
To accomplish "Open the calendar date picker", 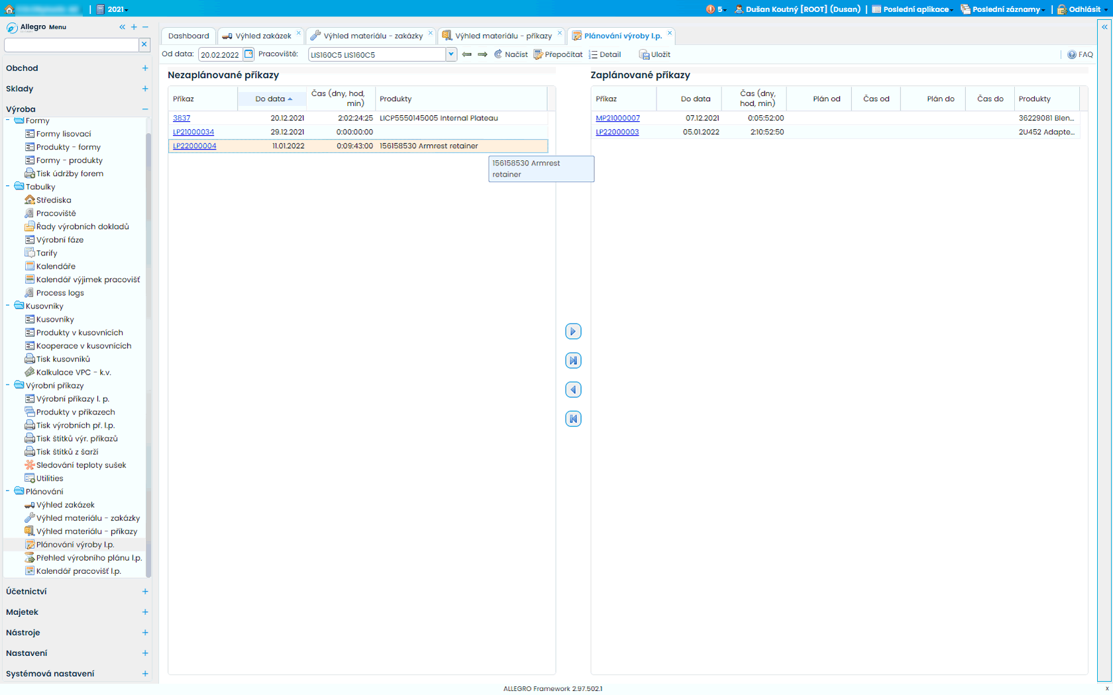I will coord(248,54).
